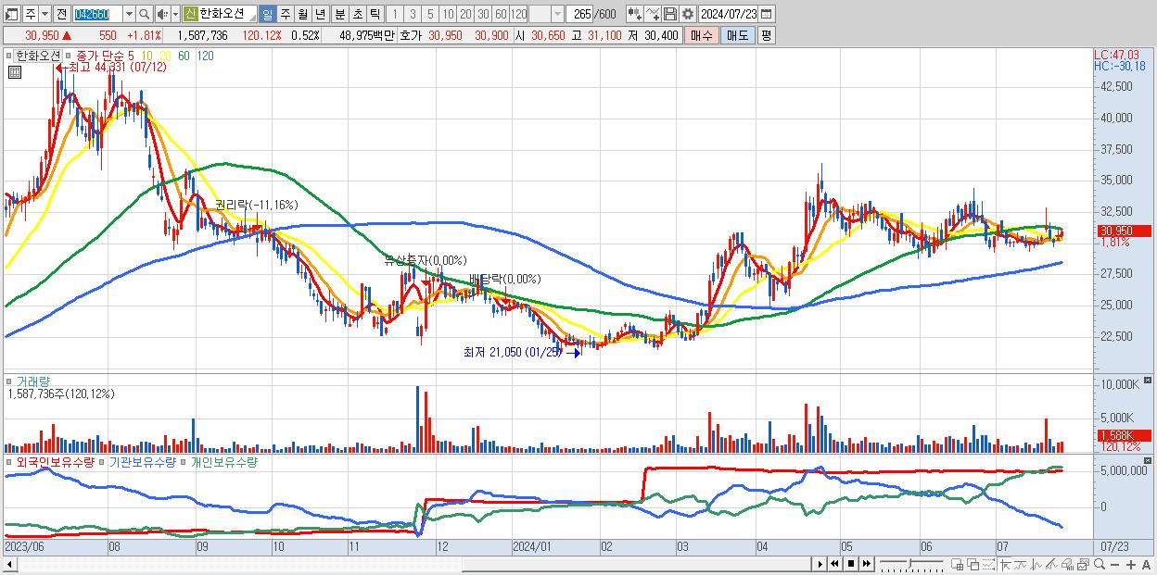The image size is (1157, 575).
Task: Open the 주 dropdown arrow at top-left
Action: click(44, 14)
